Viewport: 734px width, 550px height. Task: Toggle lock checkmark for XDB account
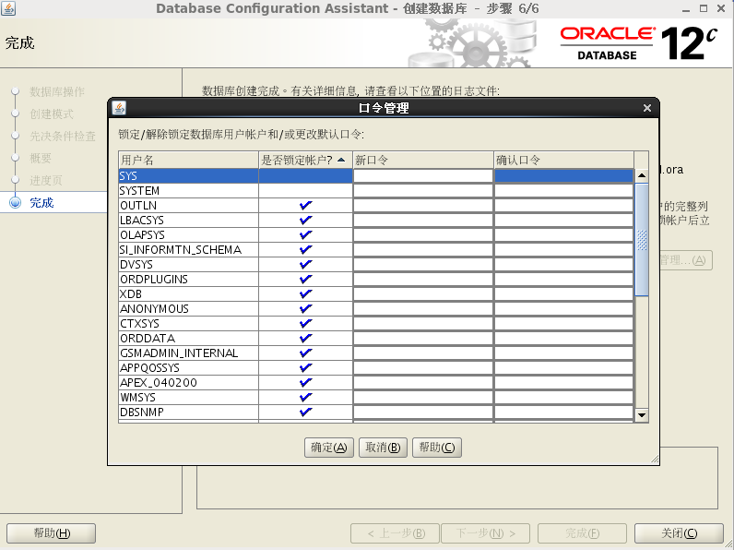pos(305,293)
